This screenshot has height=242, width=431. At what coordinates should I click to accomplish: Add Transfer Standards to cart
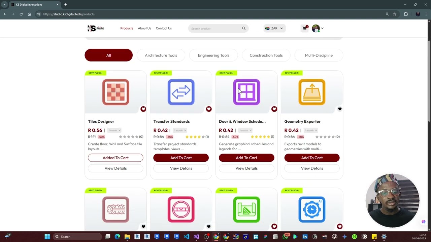click(x=181, y=158)
